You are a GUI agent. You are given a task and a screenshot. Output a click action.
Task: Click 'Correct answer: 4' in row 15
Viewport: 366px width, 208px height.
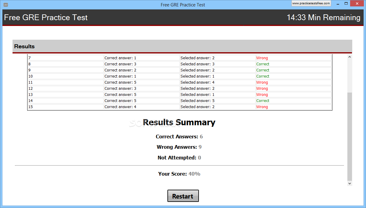click(x=120, y=107)
